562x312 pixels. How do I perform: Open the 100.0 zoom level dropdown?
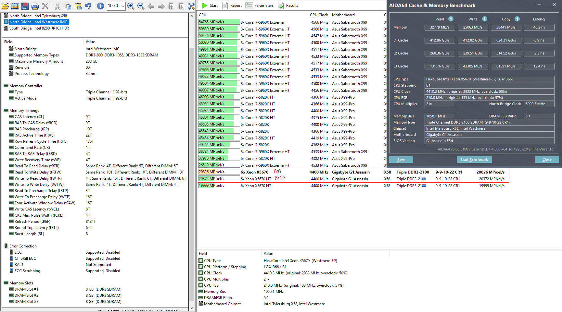pos(122,6)
